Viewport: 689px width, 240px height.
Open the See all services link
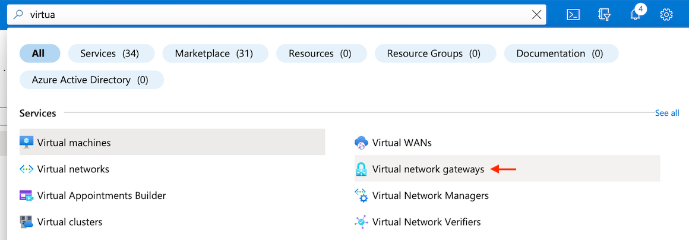point(667,113)
